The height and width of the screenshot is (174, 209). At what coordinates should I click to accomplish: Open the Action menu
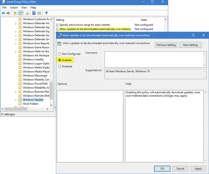coord(14,7)
